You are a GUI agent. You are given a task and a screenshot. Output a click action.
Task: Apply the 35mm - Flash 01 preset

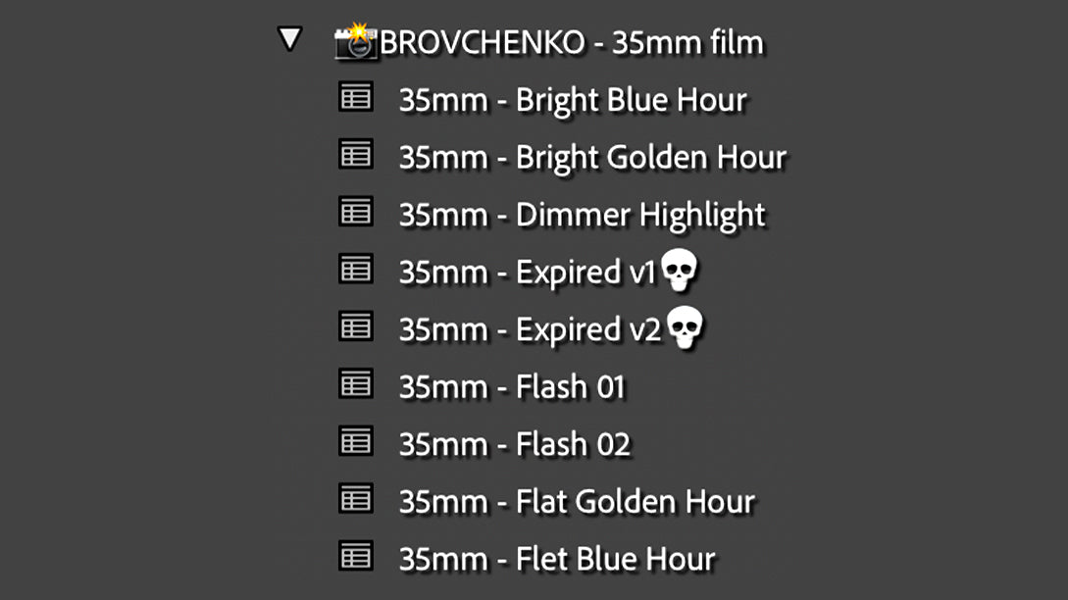tap(511, 387)
